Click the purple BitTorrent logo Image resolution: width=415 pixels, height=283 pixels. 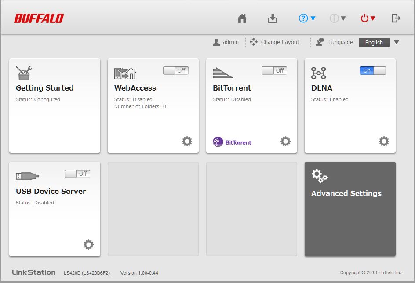pos(233,142)
